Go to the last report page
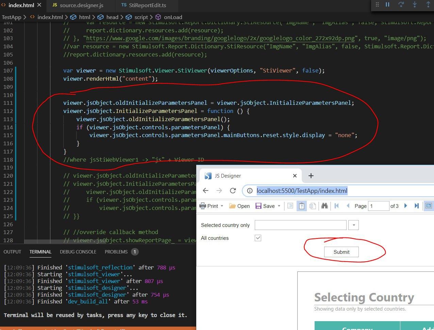Screen dimensions: 434x330 coord(416,206)
